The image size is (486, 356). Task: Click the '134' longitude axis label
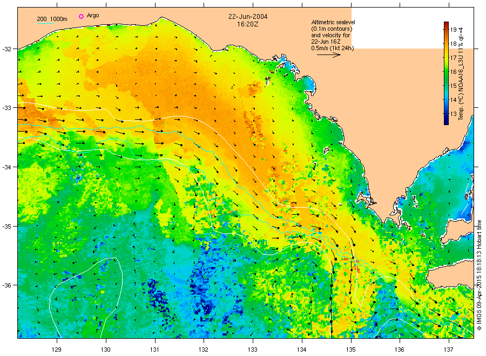(301, 350)
